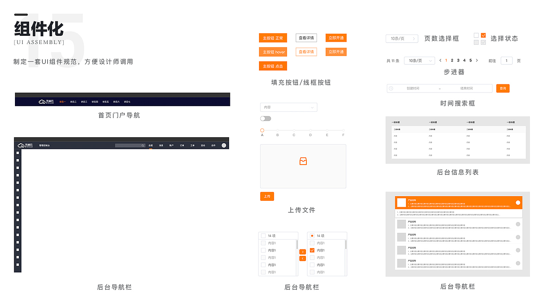This screenshot has height=307, width=547.
Task: Open the round user avatar in the backend navigation bar
Action: [224, 145]
